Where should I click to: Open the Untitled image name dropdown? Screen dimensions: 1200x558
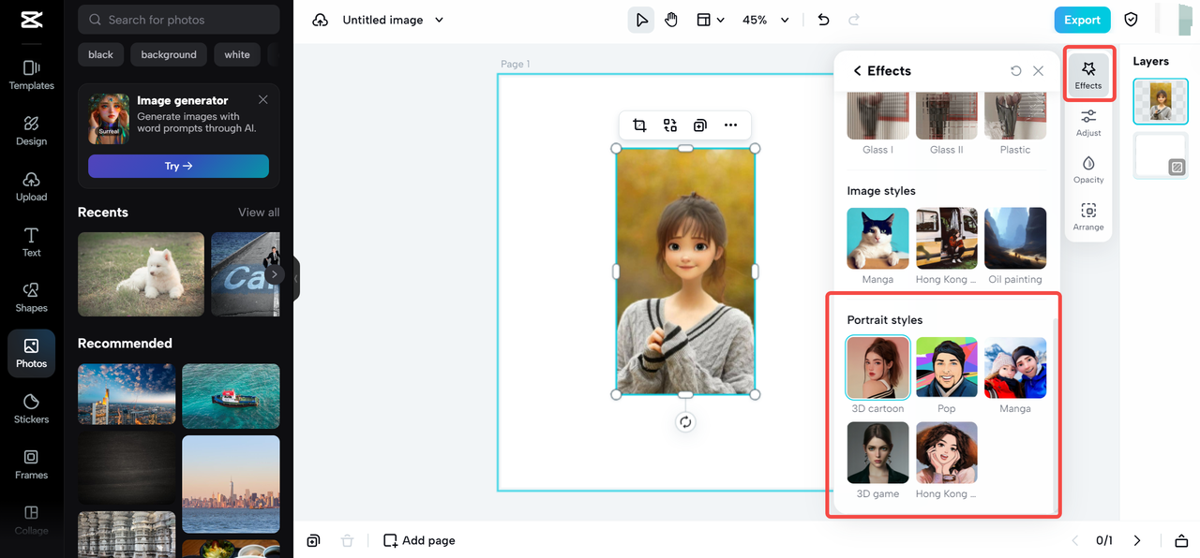coord(393,20)
